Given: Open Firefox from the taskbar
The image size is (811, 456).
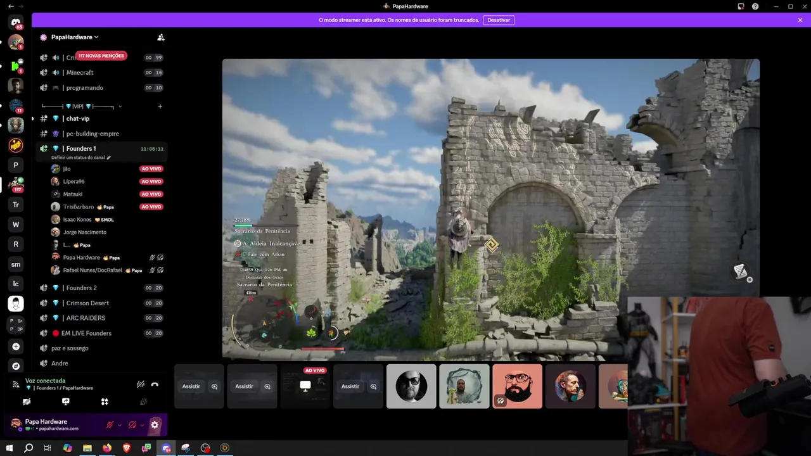Looking at the screenshot, I should pyautogui.click(x=107, y=448).
